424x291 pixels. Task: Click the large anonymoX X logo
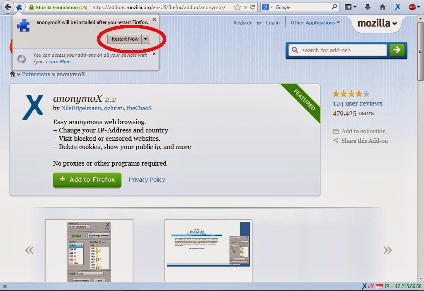coord(33,107)
